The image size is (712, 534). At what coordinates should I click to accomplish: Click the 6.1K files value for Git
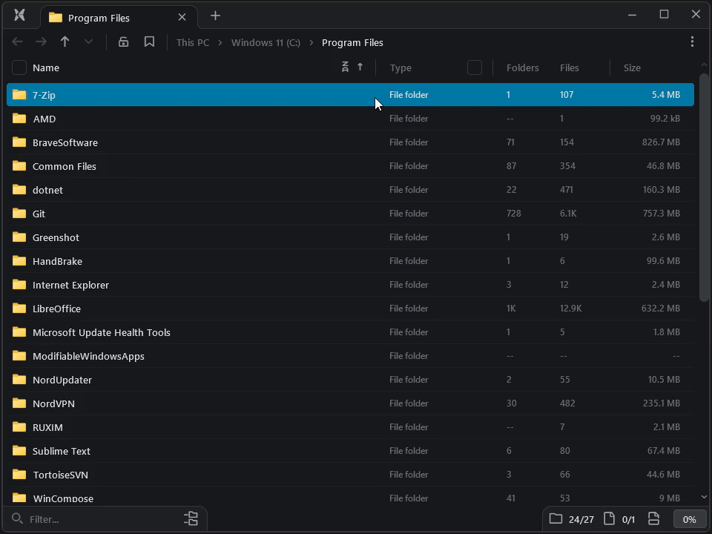(568, 214)
